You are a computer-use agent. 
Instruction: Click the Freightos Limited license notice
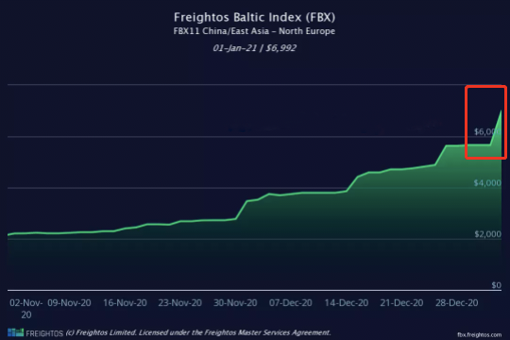pyautogui.click(x=198, y=332)
